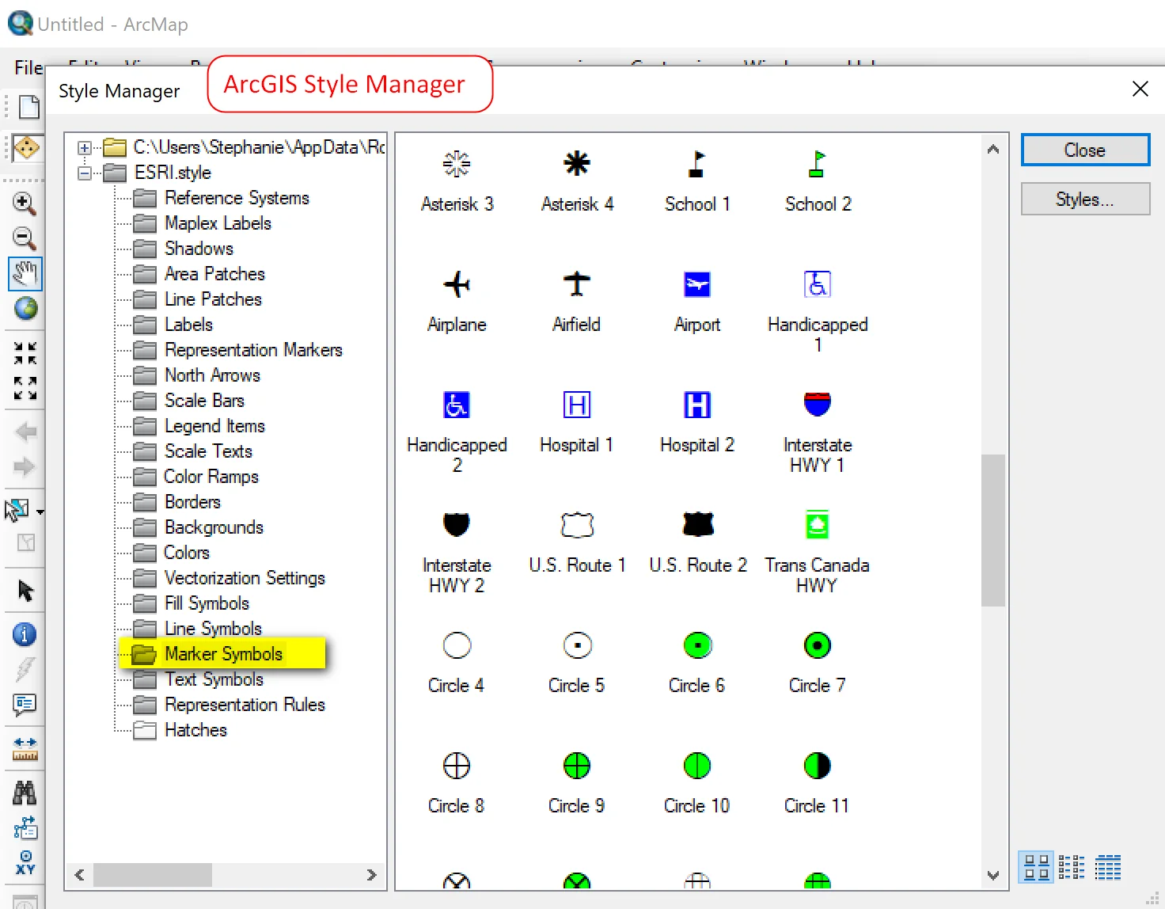Click the symbol list scroll-up arrow
Viewport: 1165px width, 909px height.
pyautogui.click(x=993, y=149)
